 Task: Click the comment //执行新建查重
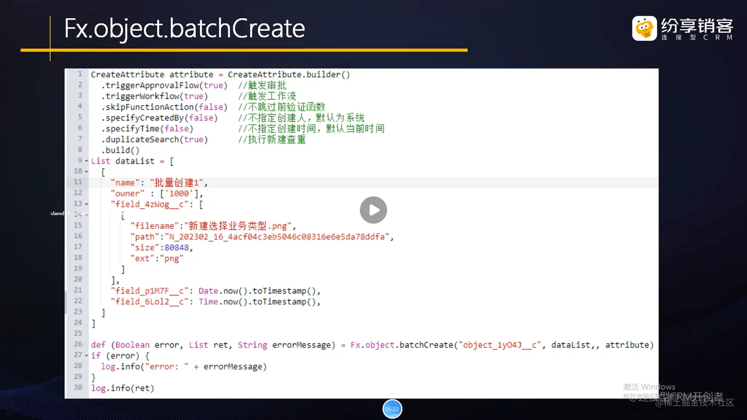pyautogui.click(x=272, y=140)
